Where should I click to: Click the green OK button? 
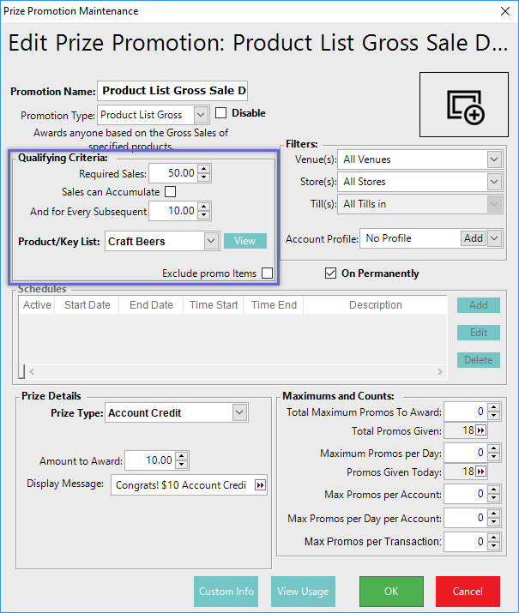pos(391,592)
